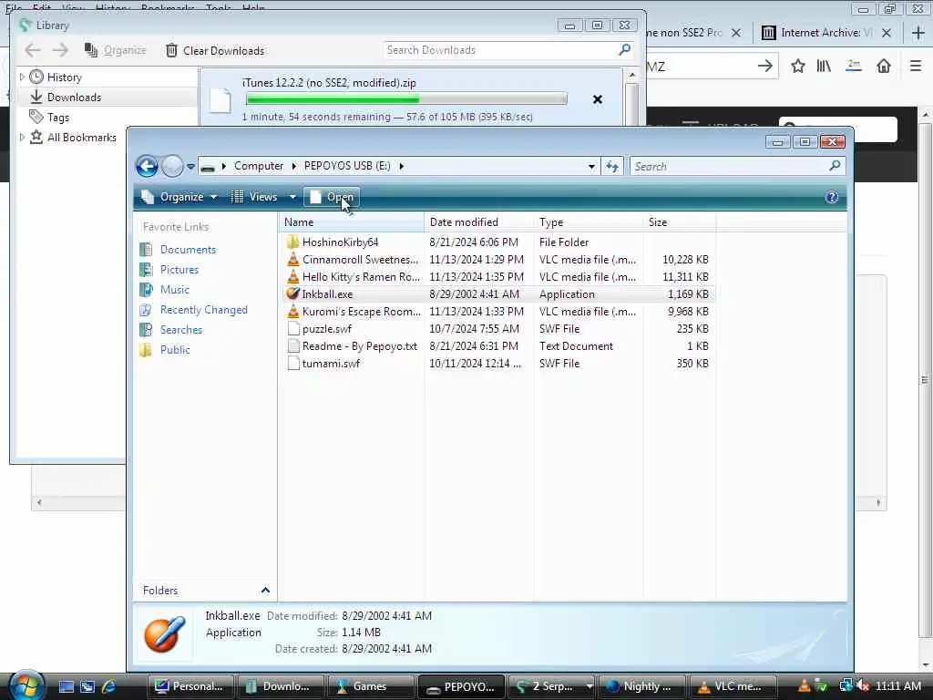Click Clear Downloads in Library window
The image size is (933, 700).
coord(215,51)
